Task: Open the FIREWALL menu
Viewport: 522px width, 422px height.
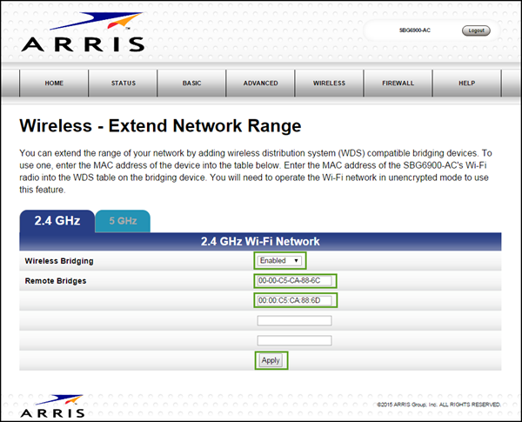Action: [x=398, y=84]
